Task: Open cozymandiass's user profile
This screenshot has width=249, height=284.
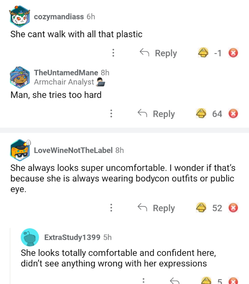Action: (59, 17)
